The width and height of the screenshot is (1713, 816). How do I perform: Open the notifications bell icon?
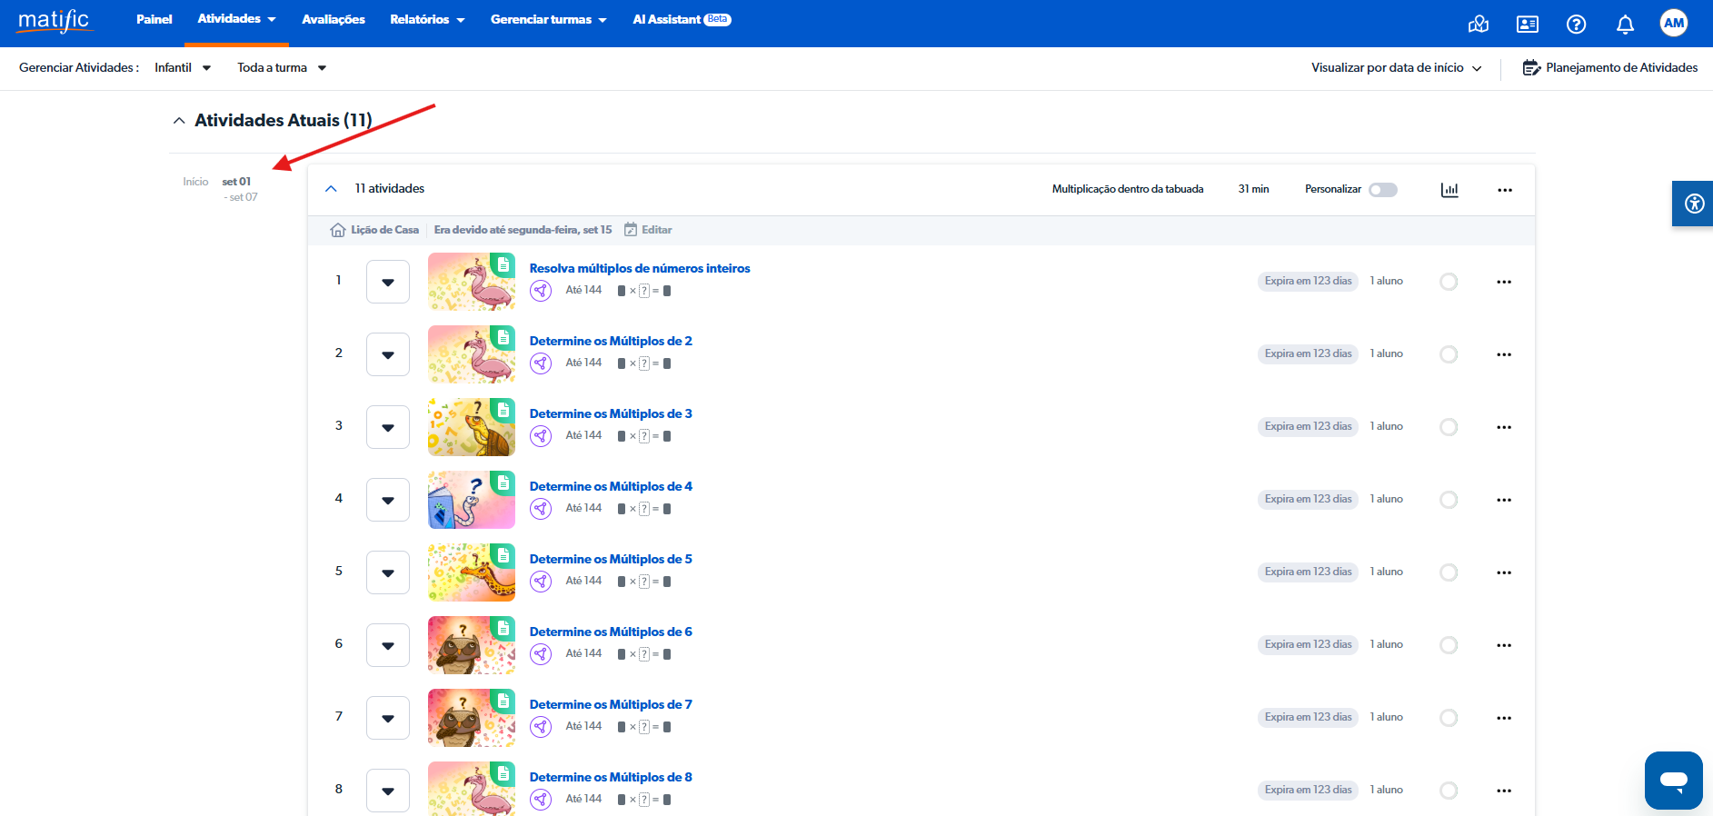(1625, 25)
